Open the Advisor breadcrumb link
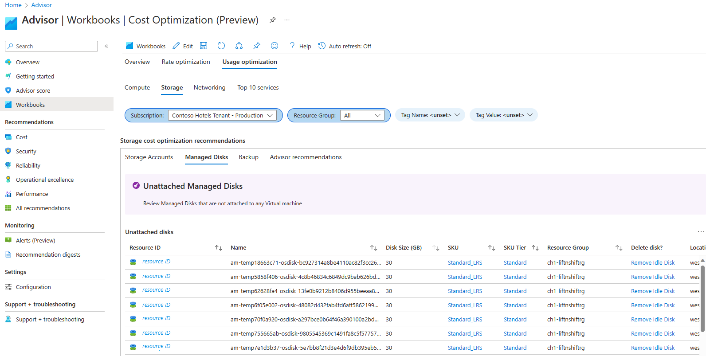This screenshot has height=356, width=706. (x=41, y=5)
